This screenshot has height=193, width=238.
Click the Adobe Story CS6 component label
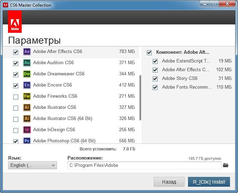click(x=180, y=79)
